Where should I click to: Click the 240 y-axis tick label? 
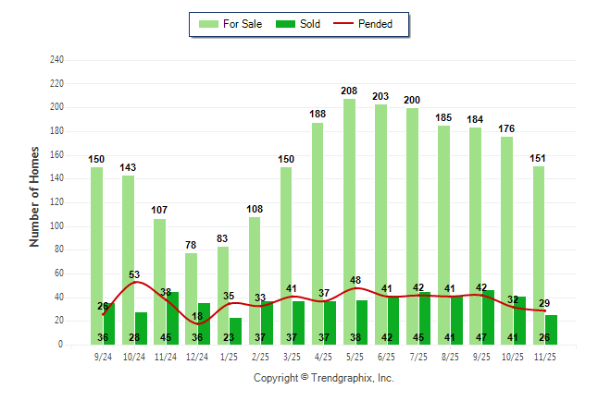pos(56,60)
